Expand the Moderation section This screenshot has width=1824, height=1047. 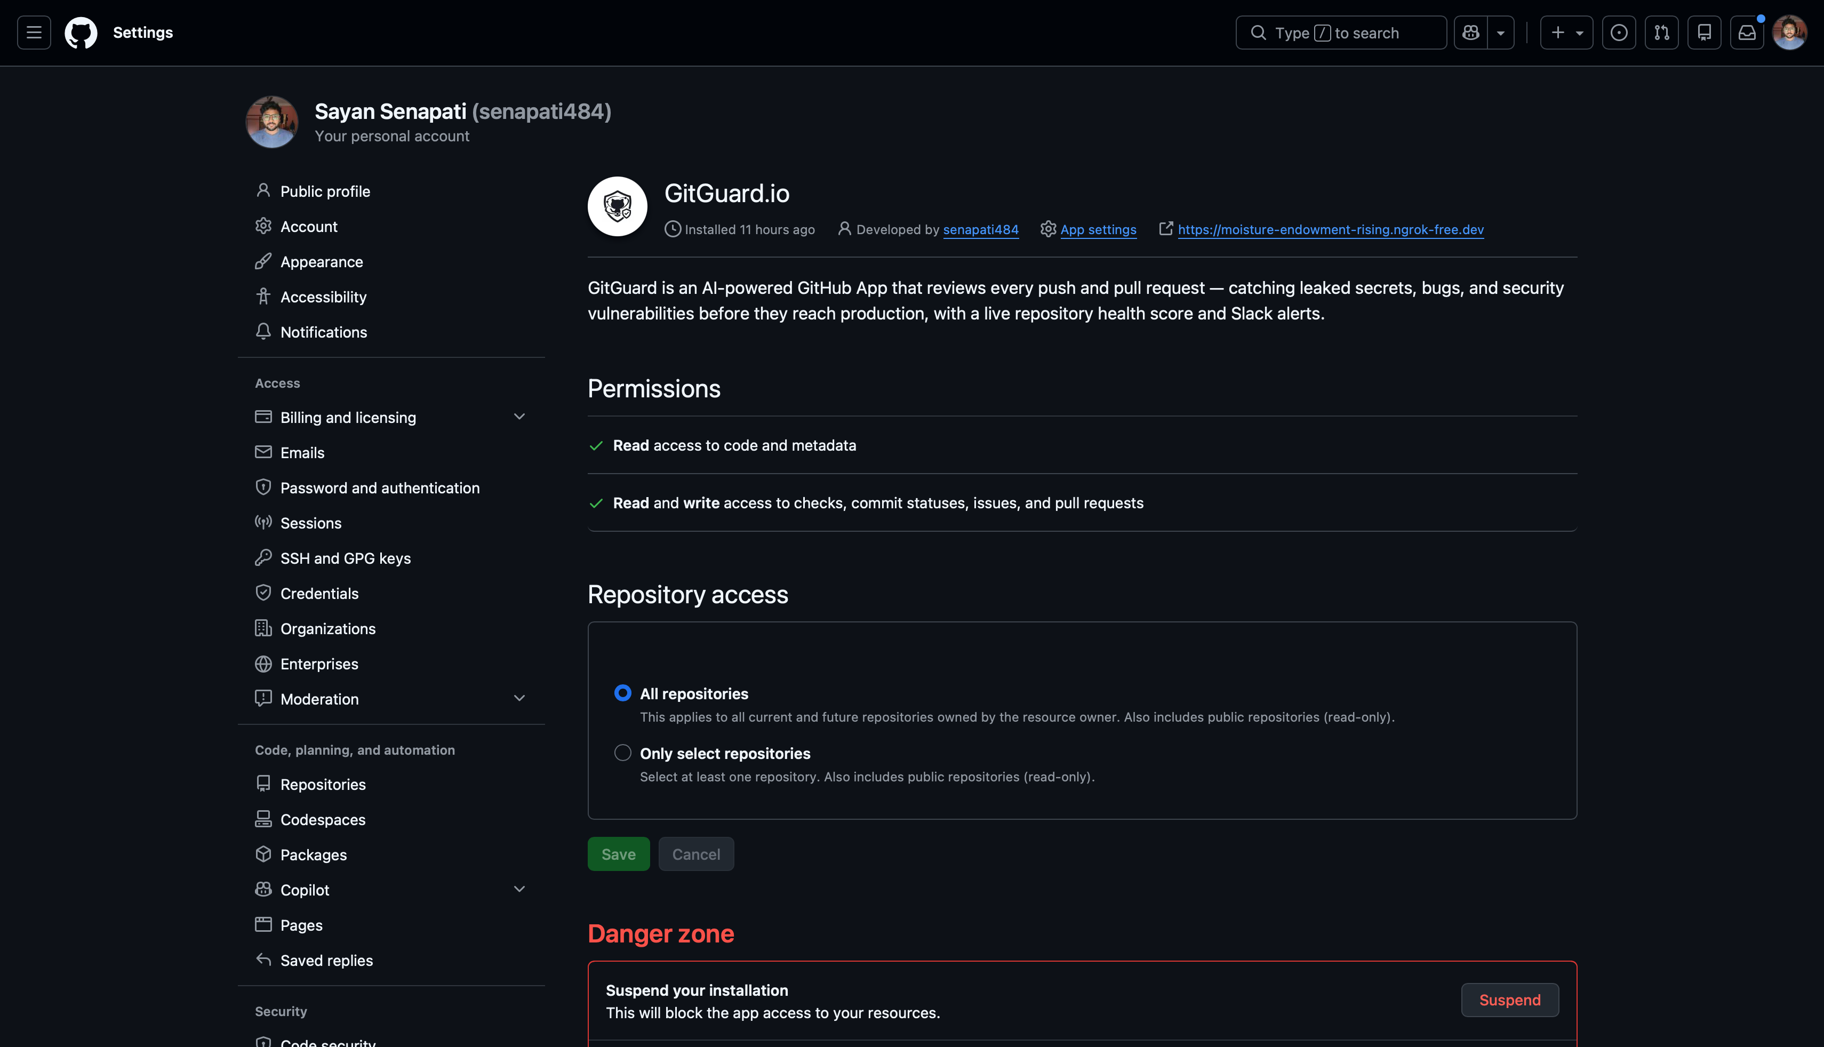[x=519, y=699]
